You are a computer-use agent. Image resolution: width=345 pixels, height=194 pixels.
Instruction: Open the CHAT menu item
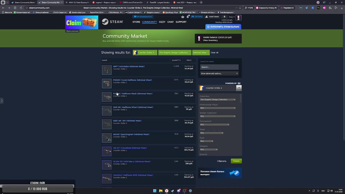pyautogui.click(x=170, y=22)
